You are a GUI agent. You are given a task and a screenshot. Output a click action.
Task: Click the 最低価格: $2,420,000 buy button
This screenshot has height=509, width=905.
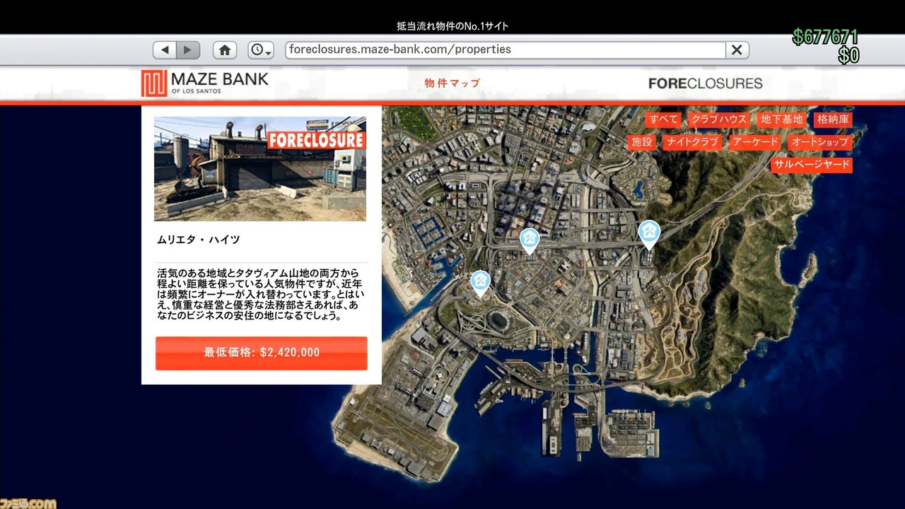(262, 353)
